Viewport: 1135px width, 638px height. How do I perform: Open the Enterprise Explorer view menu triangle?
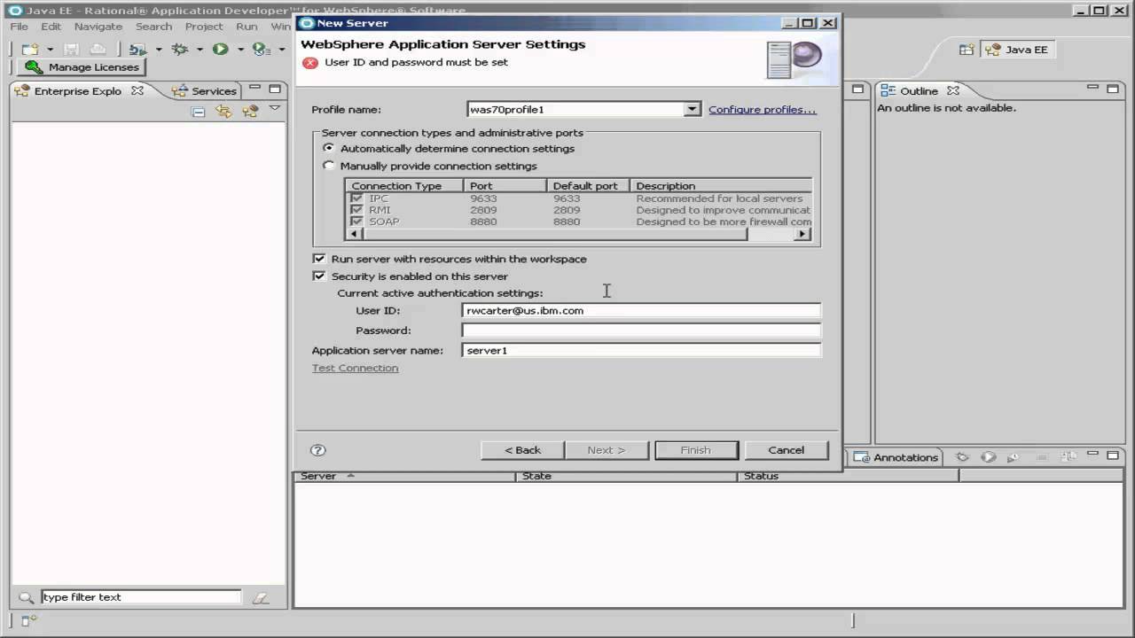(275, 109)
